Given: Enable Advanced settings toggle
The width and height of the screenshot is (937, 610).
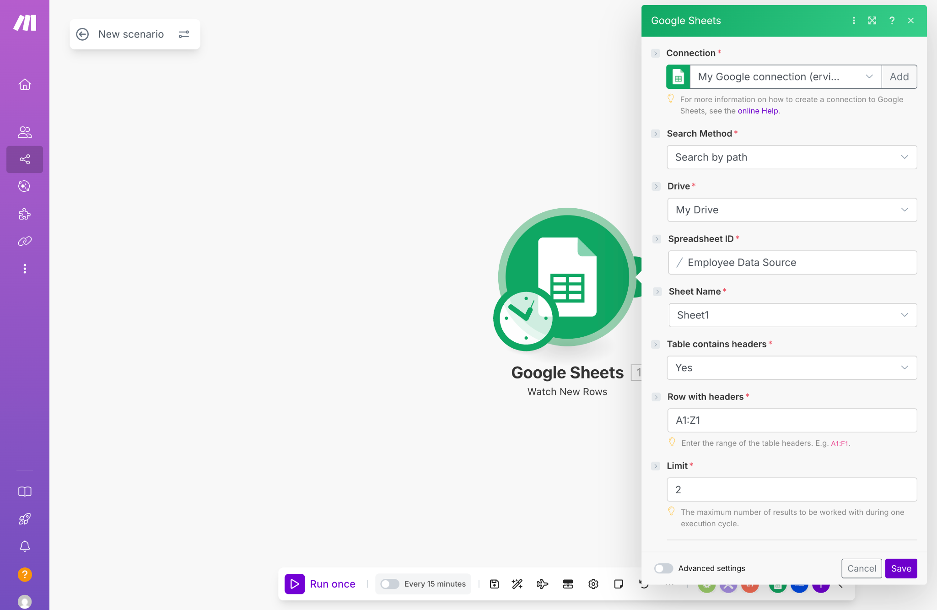Looking at the screenshot, I should click(x=663, y=568).
